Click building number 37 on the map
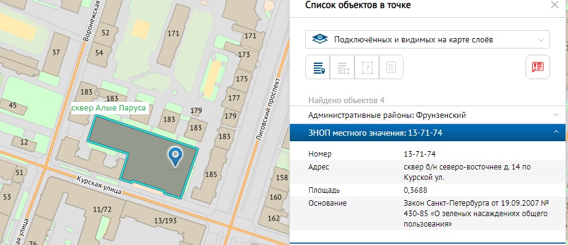 point(56,52)
